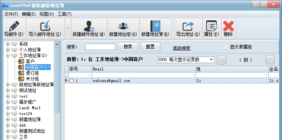Screen dimensions: 282x140
Task: Expand the 系统 tree node
Action: [8, 44]
